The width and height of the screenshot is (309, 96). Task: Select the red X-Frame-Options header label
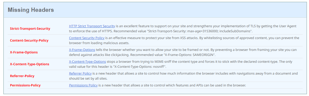[24, 52]
